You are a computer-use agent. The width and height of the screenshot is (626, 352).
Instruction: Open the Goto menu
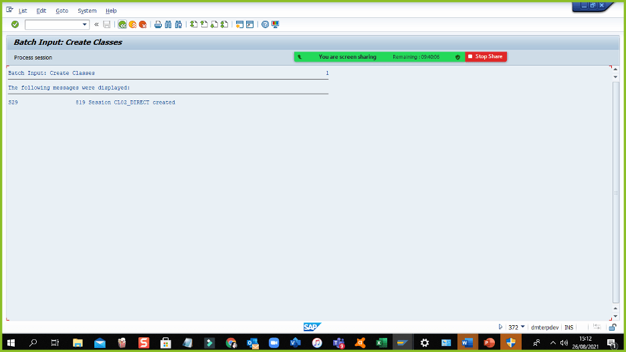[x=62, y=11]
